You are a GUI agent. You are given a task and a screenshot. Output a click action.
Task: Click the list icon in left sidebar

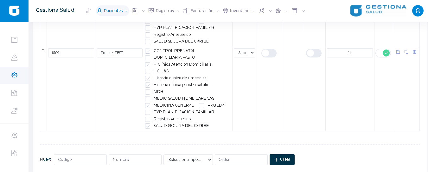(14, 40)
